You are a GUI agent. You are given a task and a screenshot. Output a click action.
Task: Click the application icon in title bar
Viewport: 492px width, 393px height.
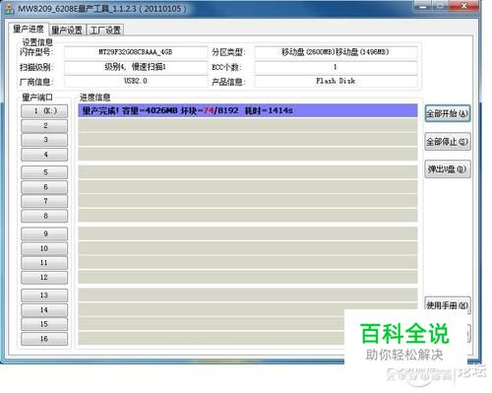(x=9, y=9)
